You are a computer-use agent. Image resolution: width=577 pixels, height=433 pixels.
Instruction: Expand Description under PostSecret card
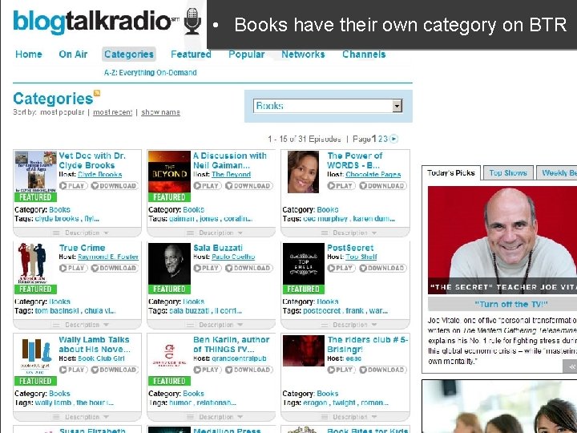point(345,325)
